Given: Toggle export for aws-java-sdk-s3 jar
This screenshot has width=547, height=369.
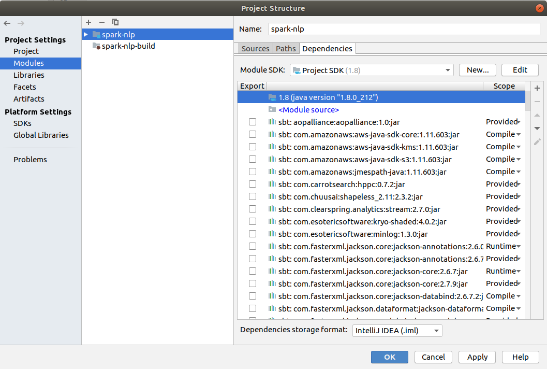Looking at the screenshot, I should tap(253, 159).
